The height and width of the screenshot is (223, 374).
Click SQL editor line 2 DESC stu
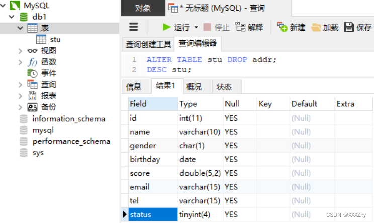(169, 70)
